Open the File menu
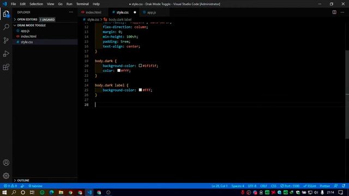The image size is (349, 196). click(13, 4)
